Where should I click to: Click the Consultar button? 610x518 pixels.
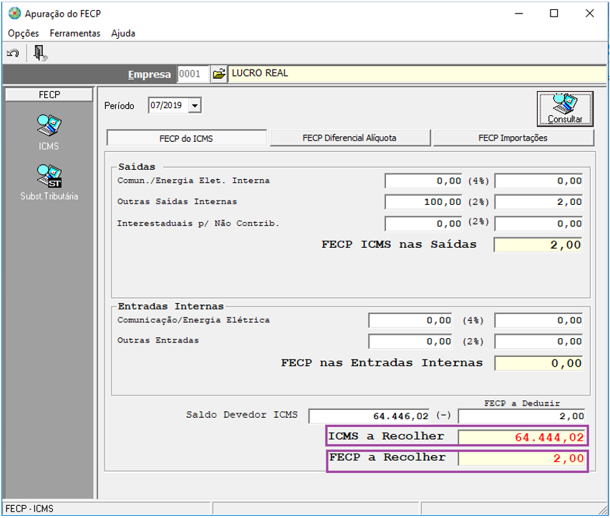click(565, 109)
